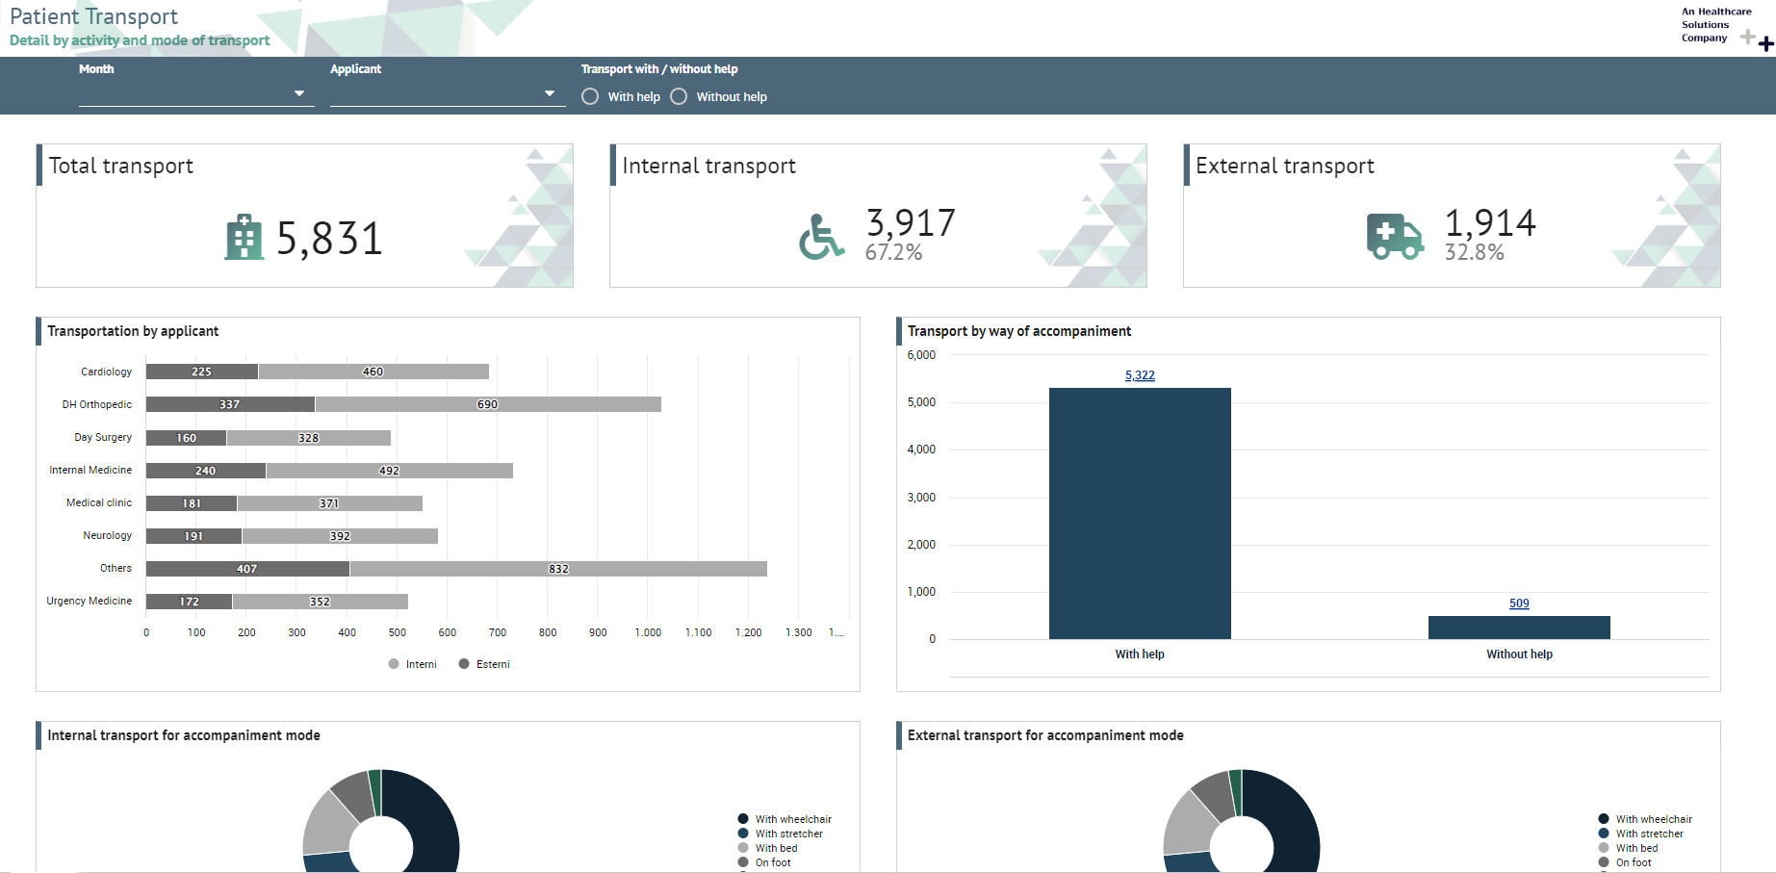Click Internal Medicine light bar segment 492

pos(389,471)
